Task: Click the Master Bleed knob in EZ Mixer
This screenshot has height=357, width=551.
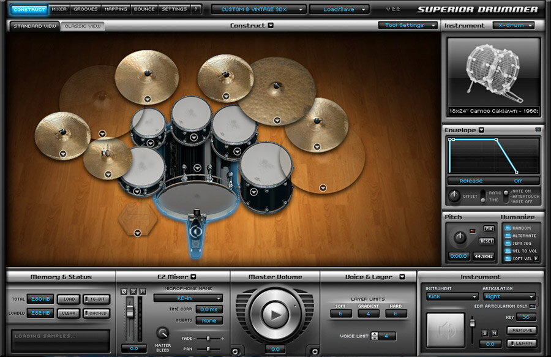Action: pos(163,334)
